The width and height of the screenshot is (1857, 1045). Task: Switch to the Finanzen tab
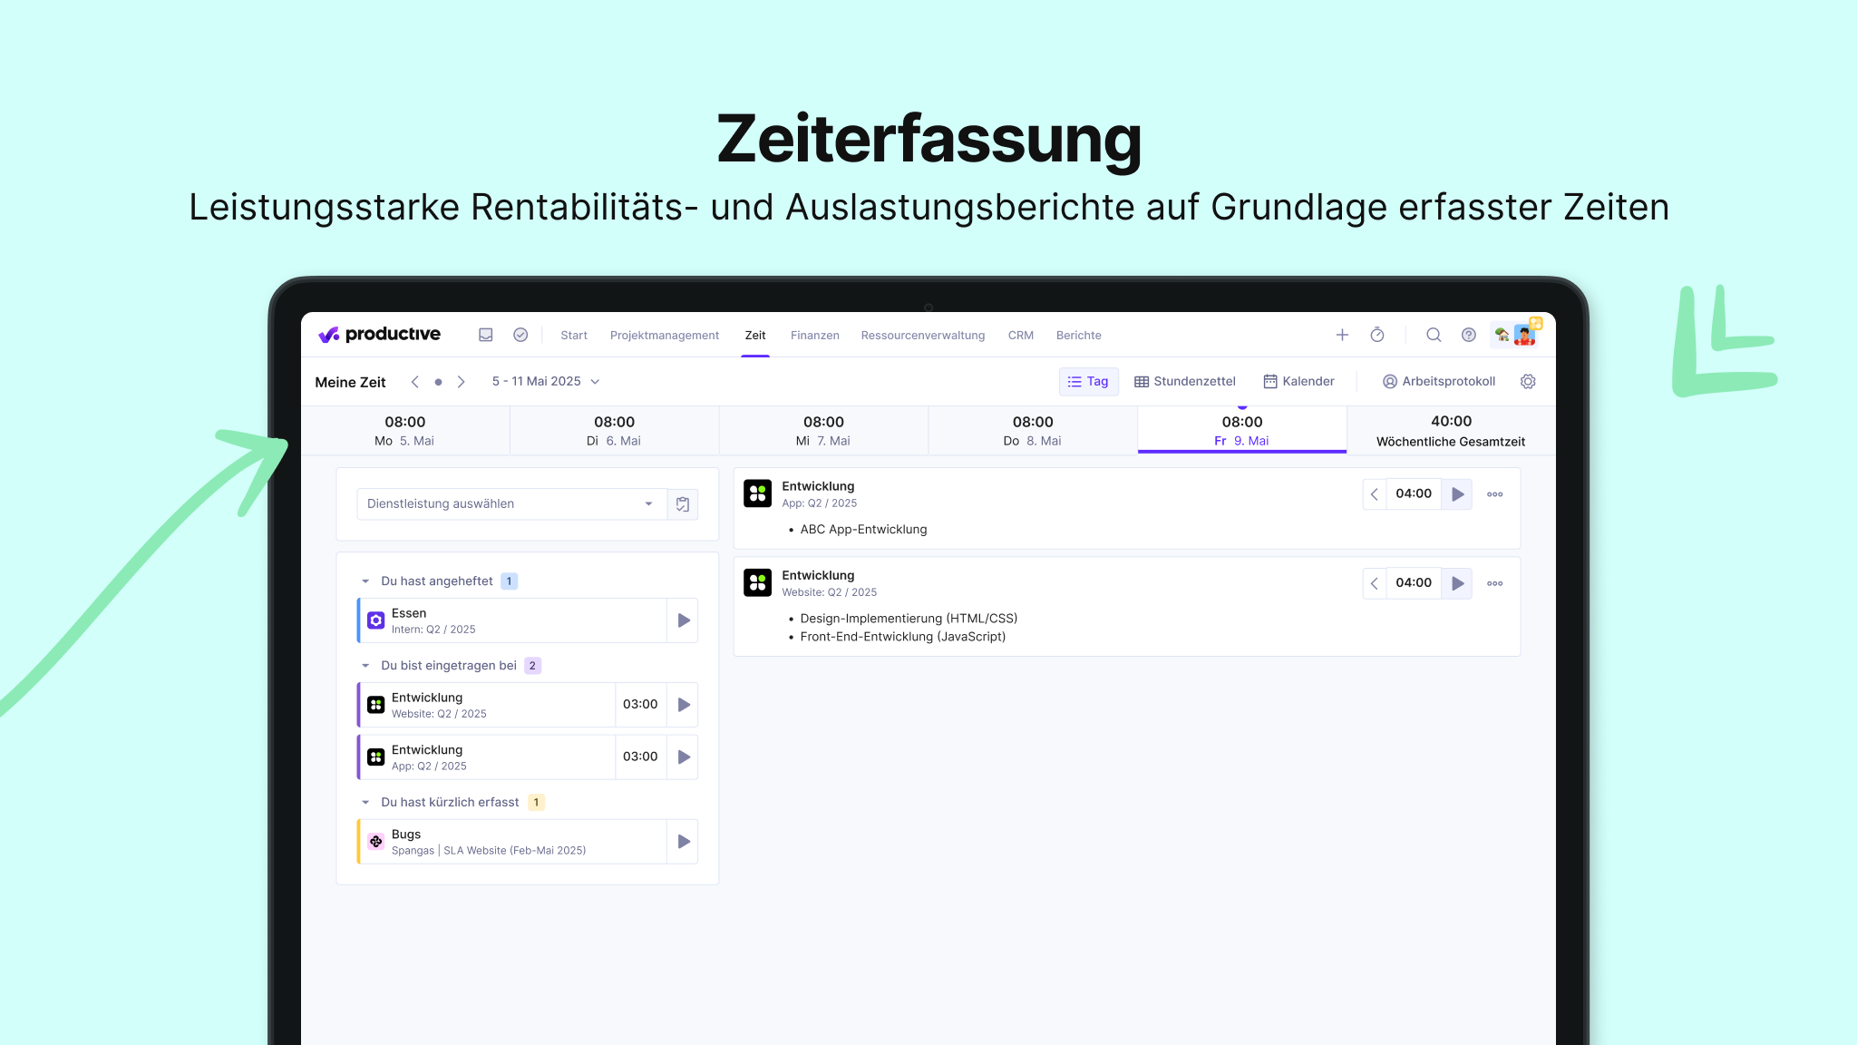click(x=814, y=335)
